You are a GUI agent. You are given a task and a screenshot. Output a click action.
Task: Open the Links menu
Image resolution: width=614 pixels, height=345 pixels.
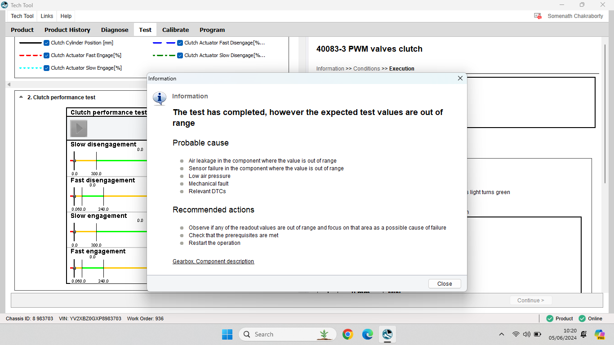[47, 16]
